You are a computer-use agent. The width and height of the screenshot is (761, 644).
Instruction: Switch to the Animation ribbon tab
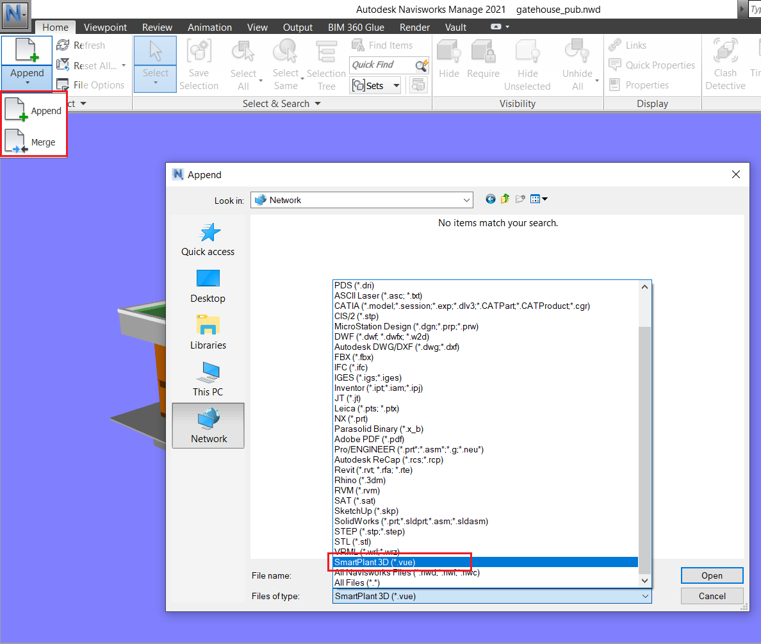pyautogui.click(x=209, y=27)
